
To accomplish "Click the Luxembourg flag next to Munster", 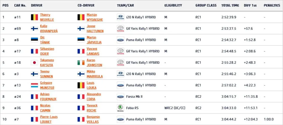I will 35,85.
